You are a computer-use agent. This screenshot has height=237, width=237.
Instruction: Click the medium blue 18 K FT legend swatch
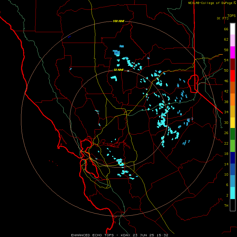pyautogui.click(x=233, y=169)
